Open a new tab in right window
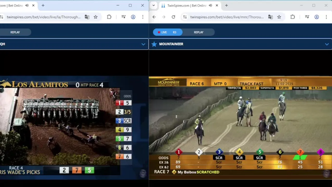The image size is (332, 187). tap(227, 5)
